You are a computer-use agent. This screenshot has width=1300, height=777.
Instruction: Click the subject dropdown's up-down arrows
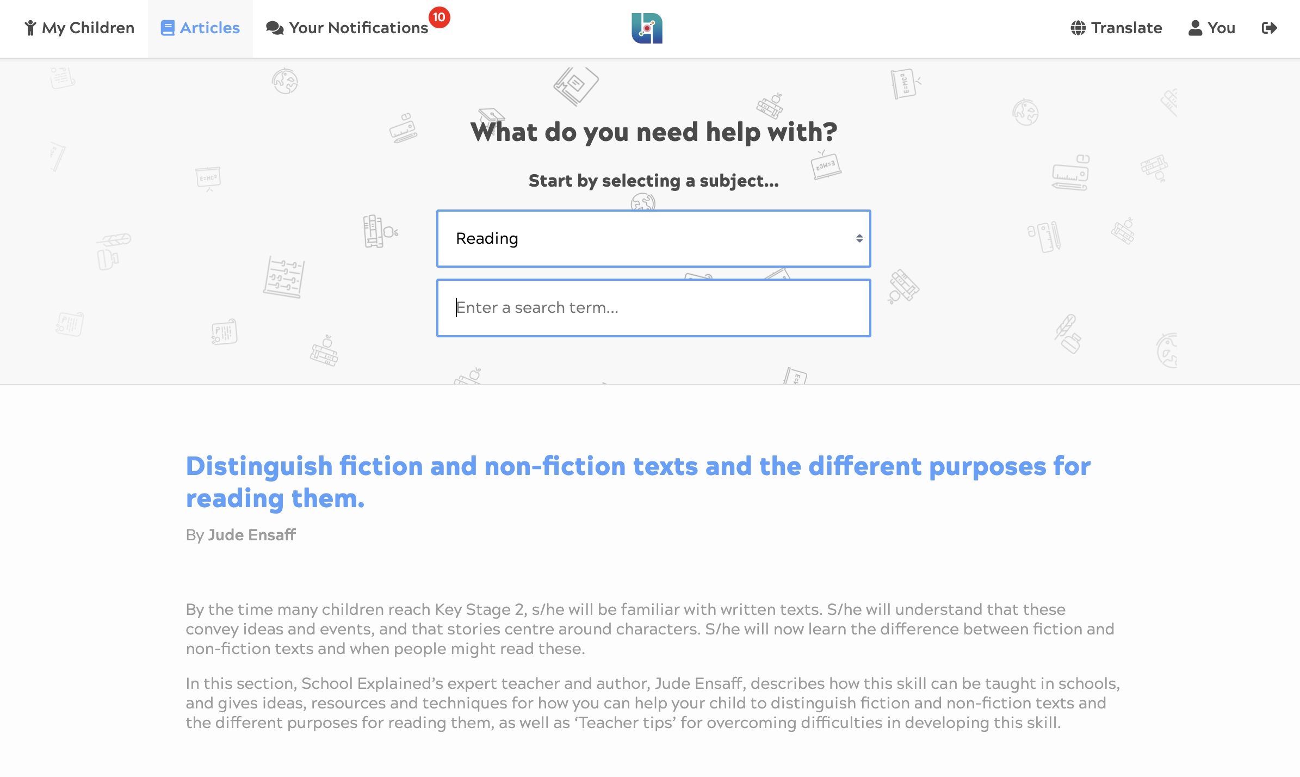[859, 238]
